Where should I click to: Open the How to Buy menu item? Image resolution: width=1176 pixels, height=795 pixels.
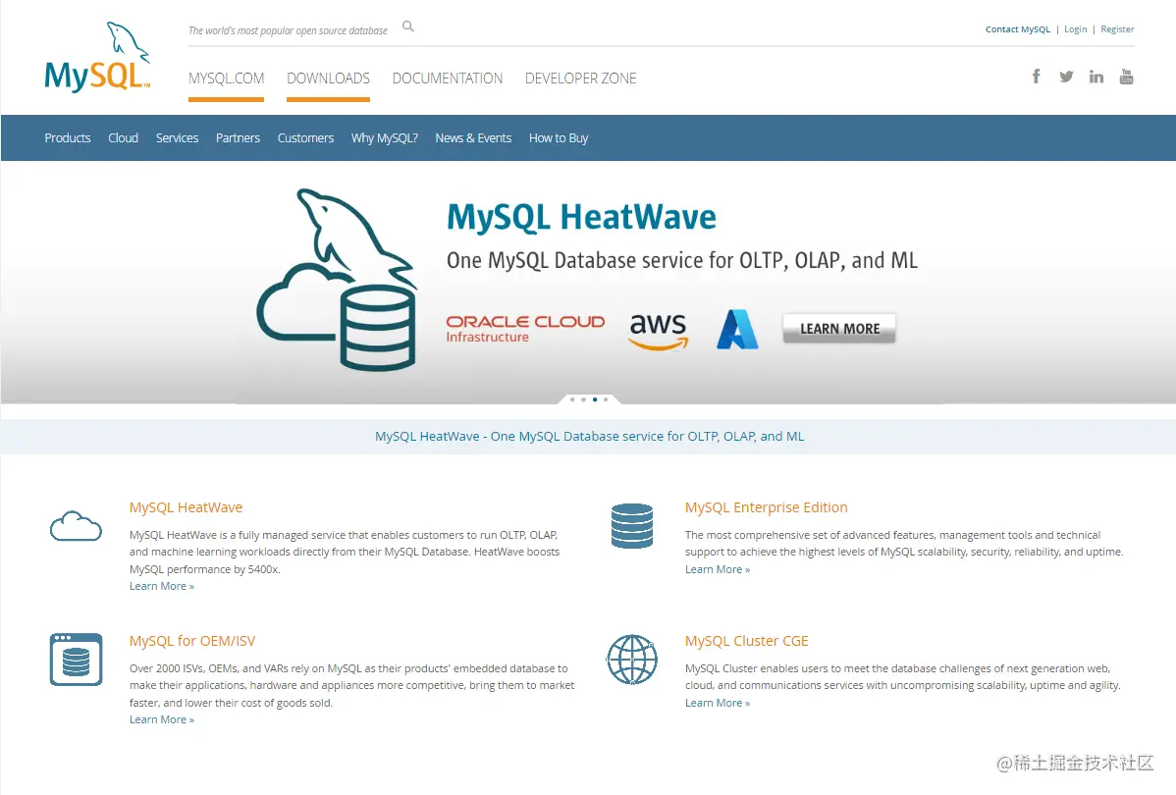[x=559, y=138]
